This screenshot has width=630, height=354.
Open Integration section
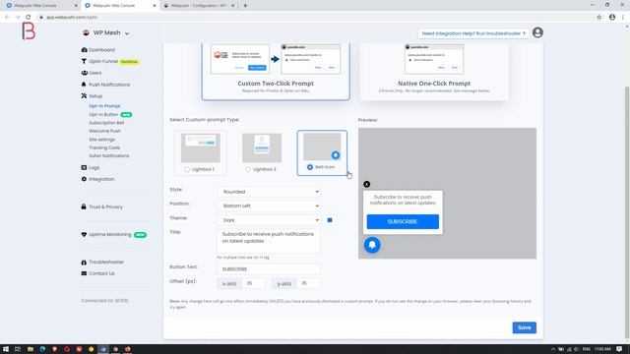[x=101, y=179]
